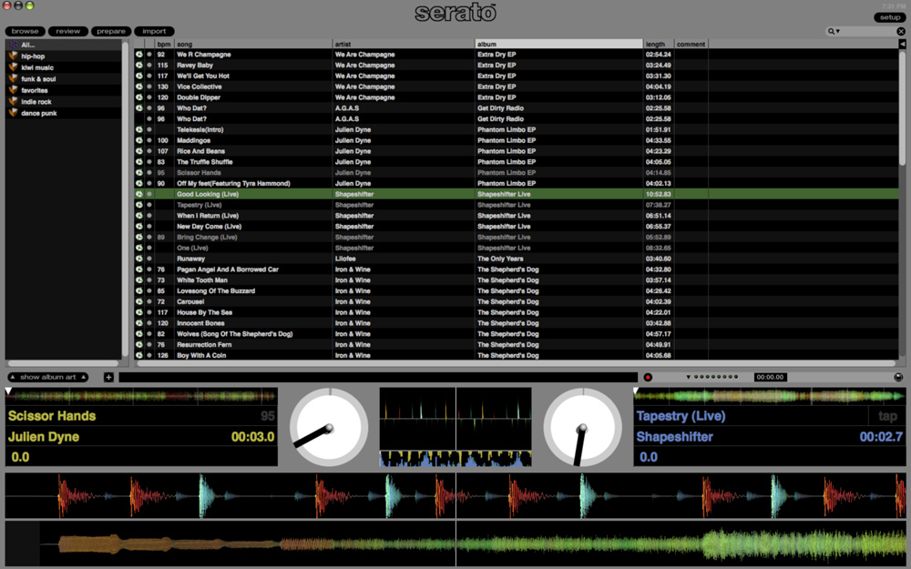Screen dimensions: 911x569
Task: Click the gray dot icon beside House By The Sea
Action: tap(149, 312)
